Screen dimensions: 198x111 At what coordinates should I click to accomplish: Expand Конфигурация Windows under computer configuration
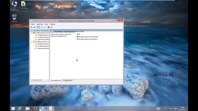34,37
